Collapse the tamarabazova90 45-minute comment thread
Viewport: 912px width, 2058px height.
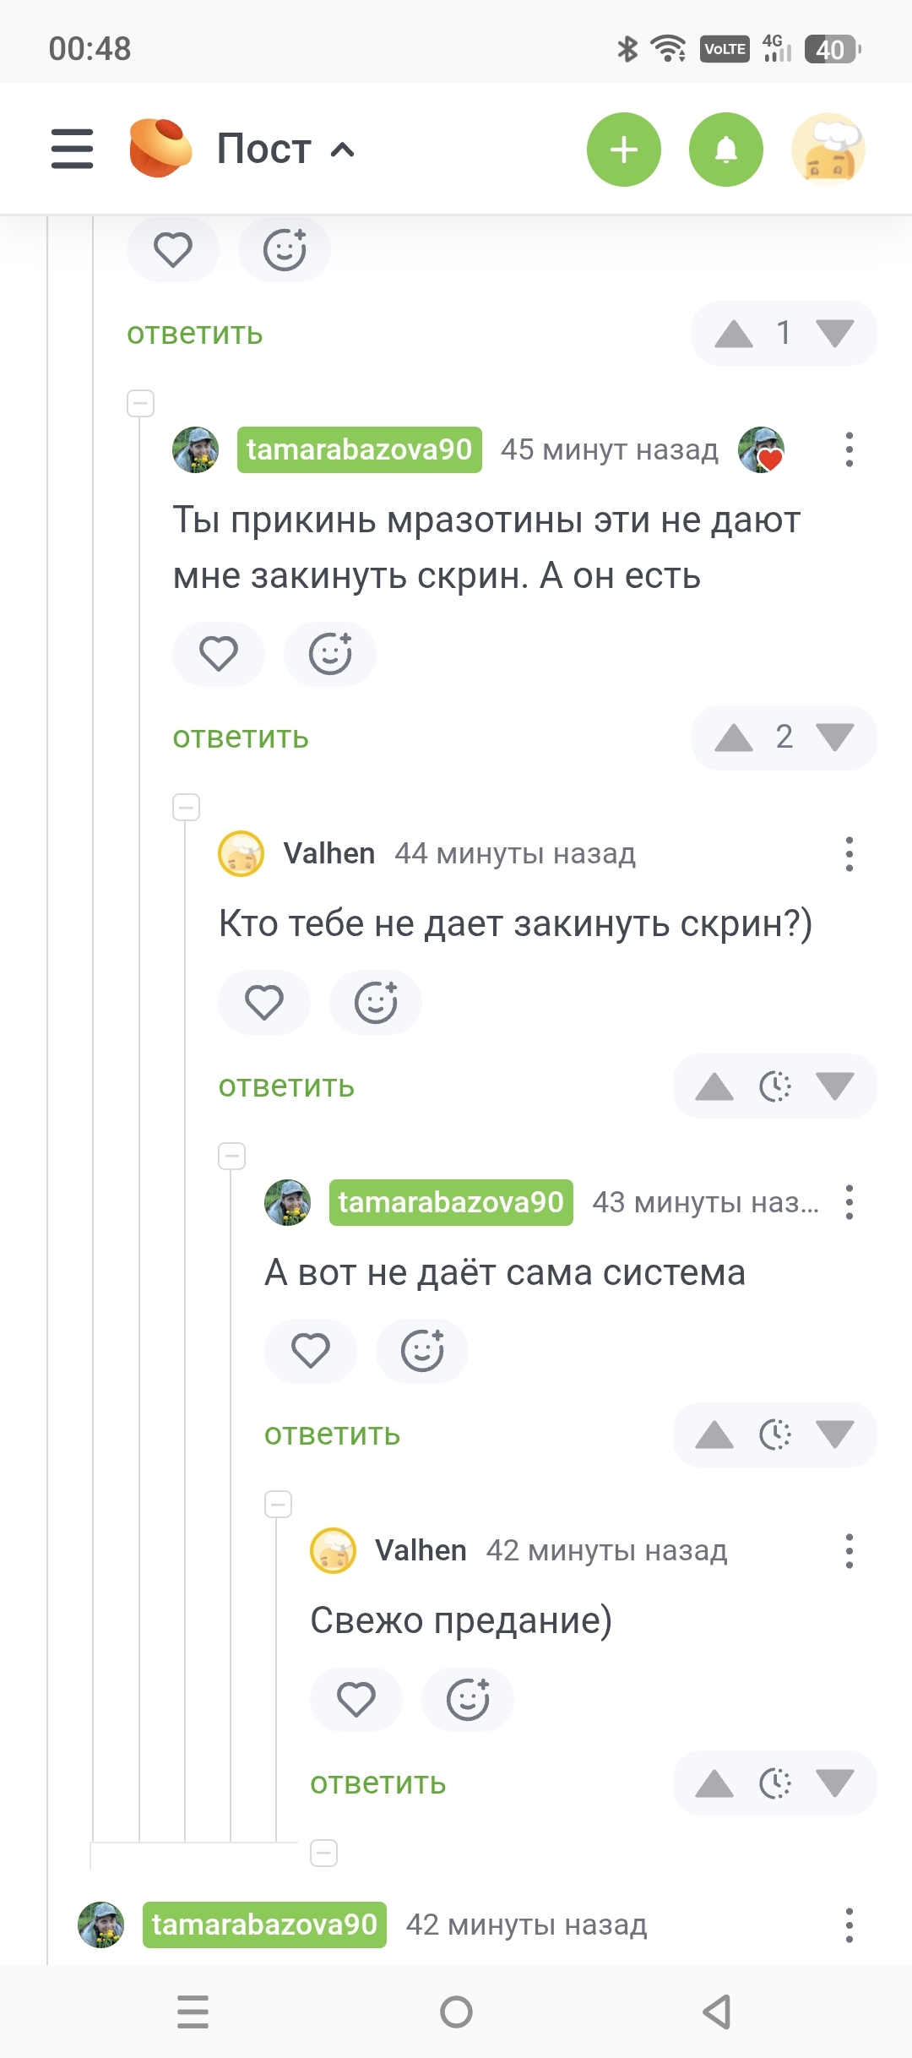coord(141,403)
